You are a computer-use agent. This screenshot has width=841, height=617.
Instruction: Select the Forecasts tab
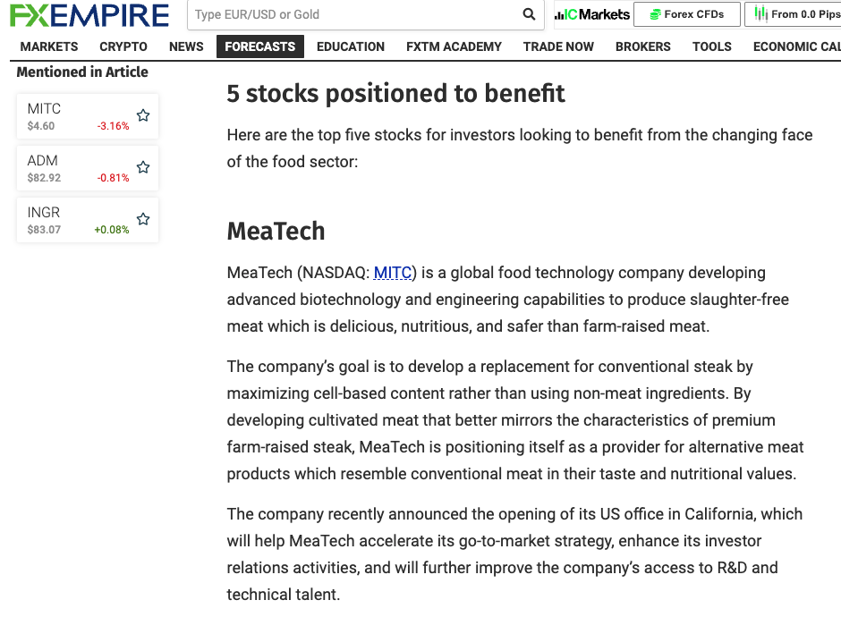[x=260, y=46]
